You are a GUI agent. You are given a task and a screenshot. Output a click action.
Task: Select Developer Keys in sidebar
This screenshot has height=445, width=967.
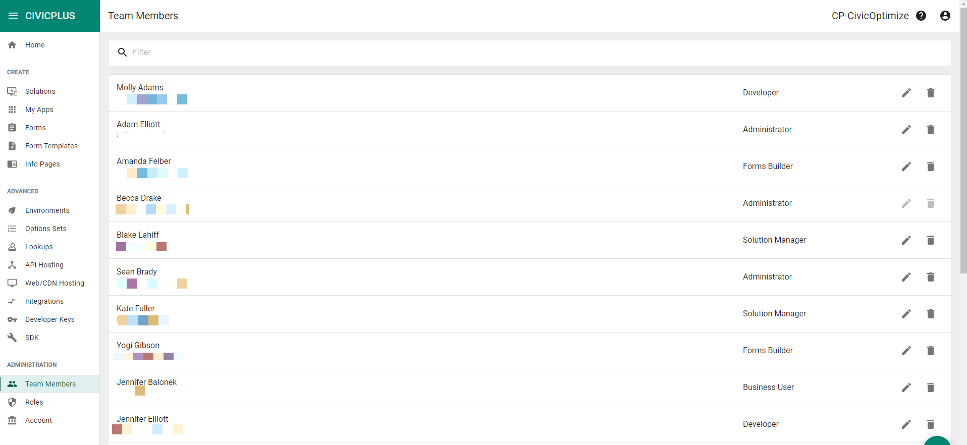49,319
